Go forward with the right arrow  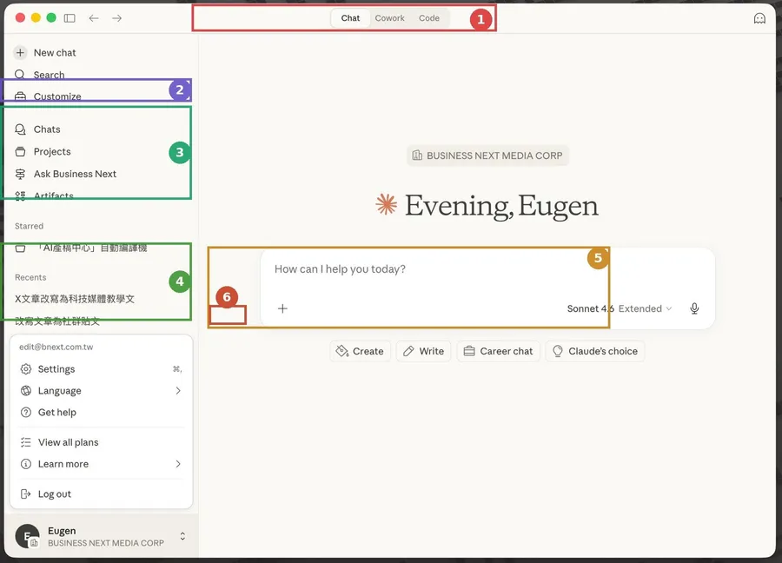pos(116,18)
